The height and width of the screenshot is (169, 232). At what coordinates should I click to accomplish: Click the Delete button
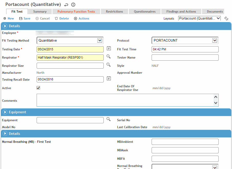click(x=62, y=18)
